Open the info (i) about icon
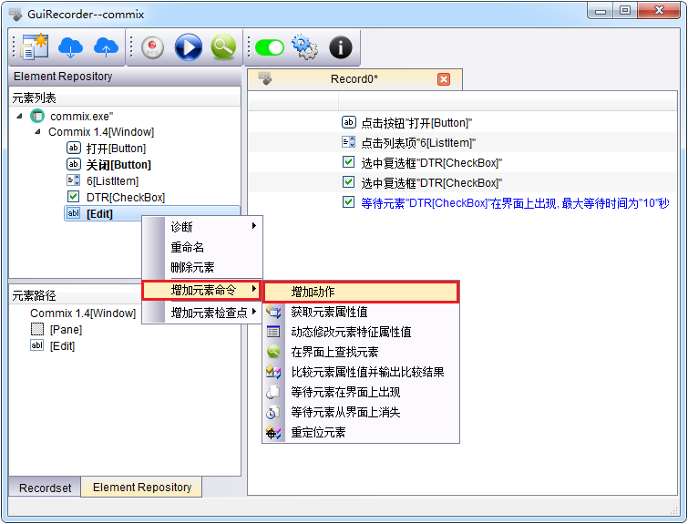688x524 pixels. click(341, 47)
